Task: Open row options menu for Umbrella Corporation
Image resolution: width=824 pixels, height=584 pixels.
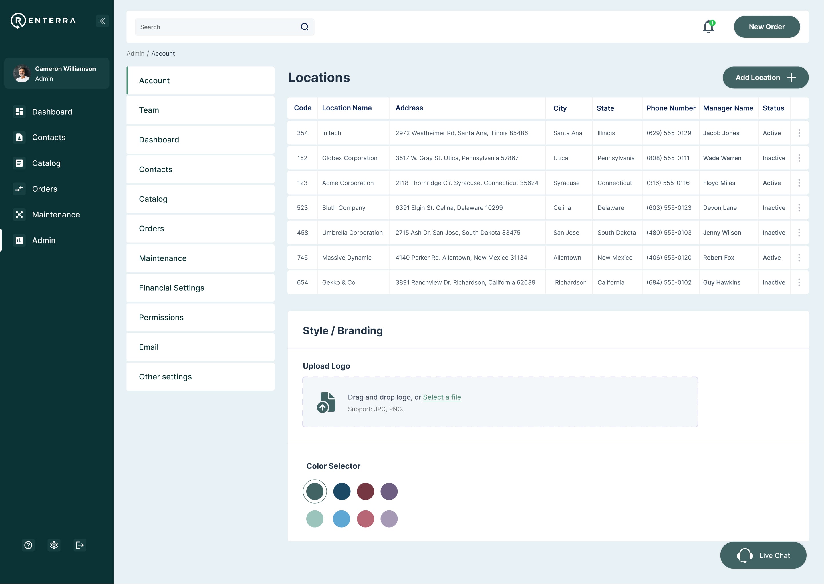Action: (799, 233)
